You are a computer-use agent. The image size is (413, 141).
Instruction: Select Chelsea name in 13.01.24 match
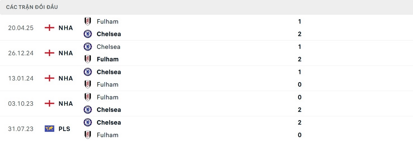click(x=109, y=72)
